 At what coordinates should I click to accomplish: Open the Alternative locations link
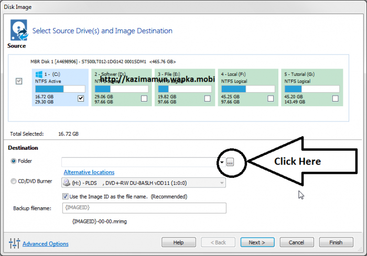[x=89, y=172]
